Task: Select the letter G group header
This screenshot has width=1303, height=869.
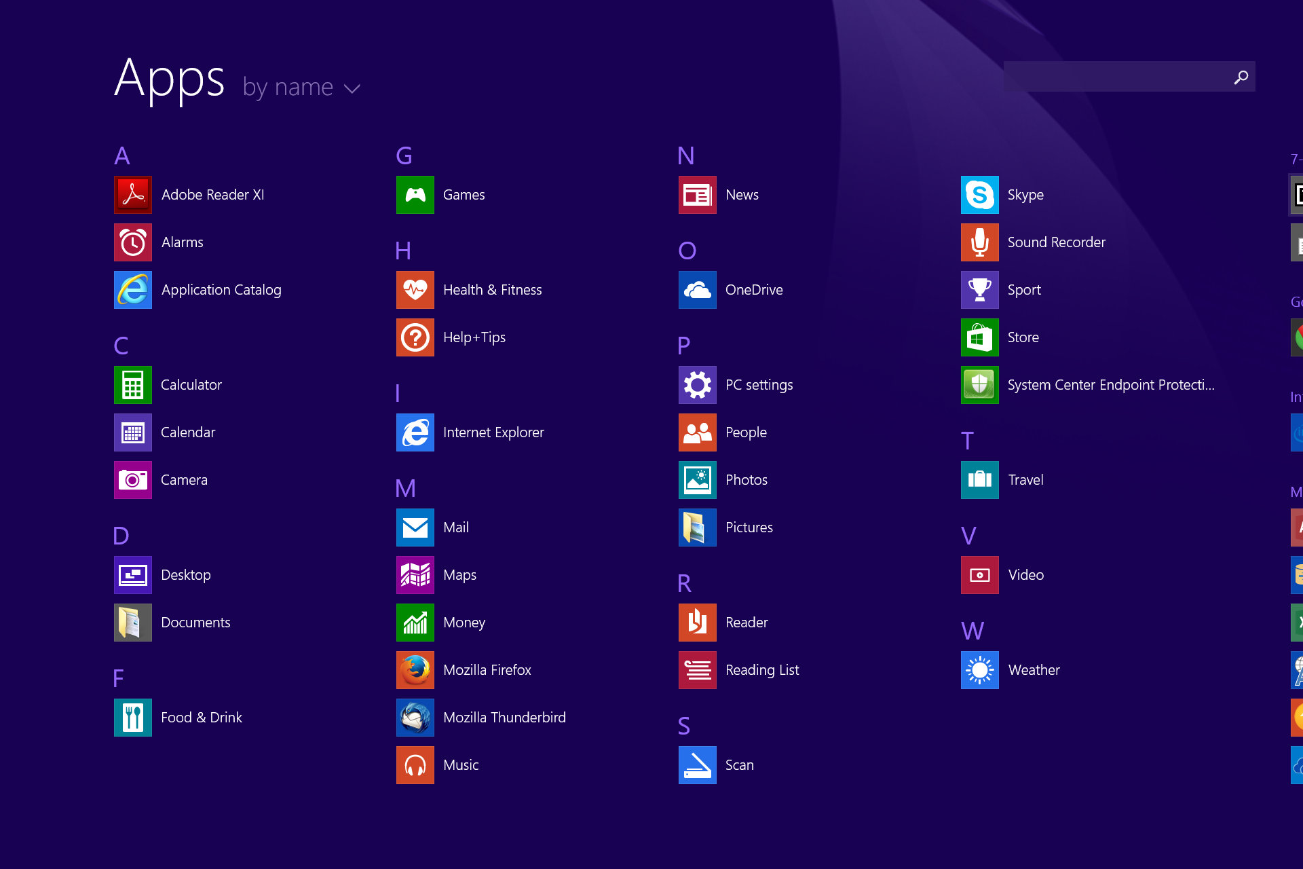Action: (404, 156)
